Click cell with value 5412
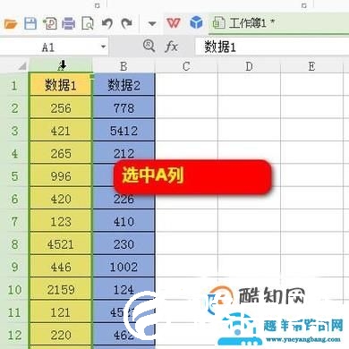This screenshot has width=349, height=349. 123,131
